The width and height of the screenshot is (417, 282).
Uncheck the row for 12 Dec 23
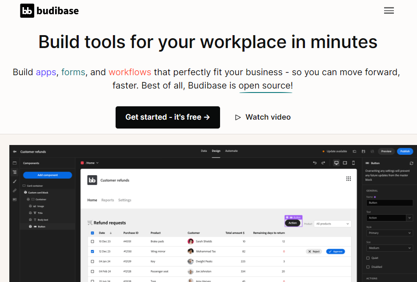[x=92, y=251]
